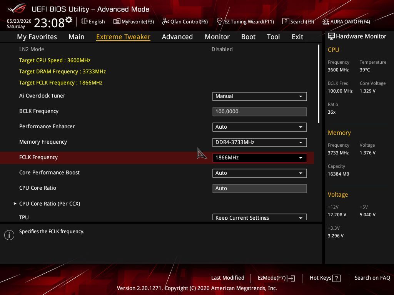Select the Memory Frequency label

tap(43, 142)
